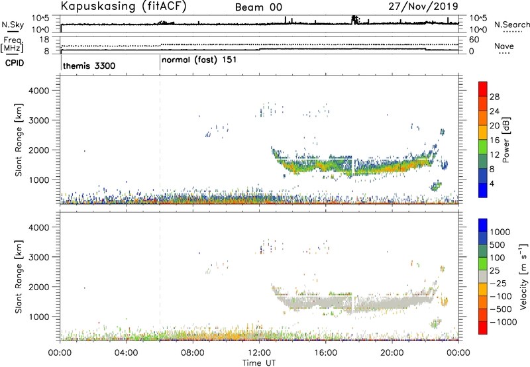This screenshot has height=367, width=530.
Task: Click Slant Range label of velocity panel
Action: point(19,277)
